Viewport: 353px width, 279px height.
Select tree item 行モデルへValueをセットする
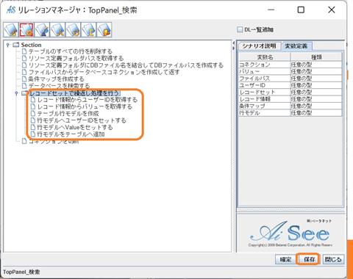coord(75,127)
